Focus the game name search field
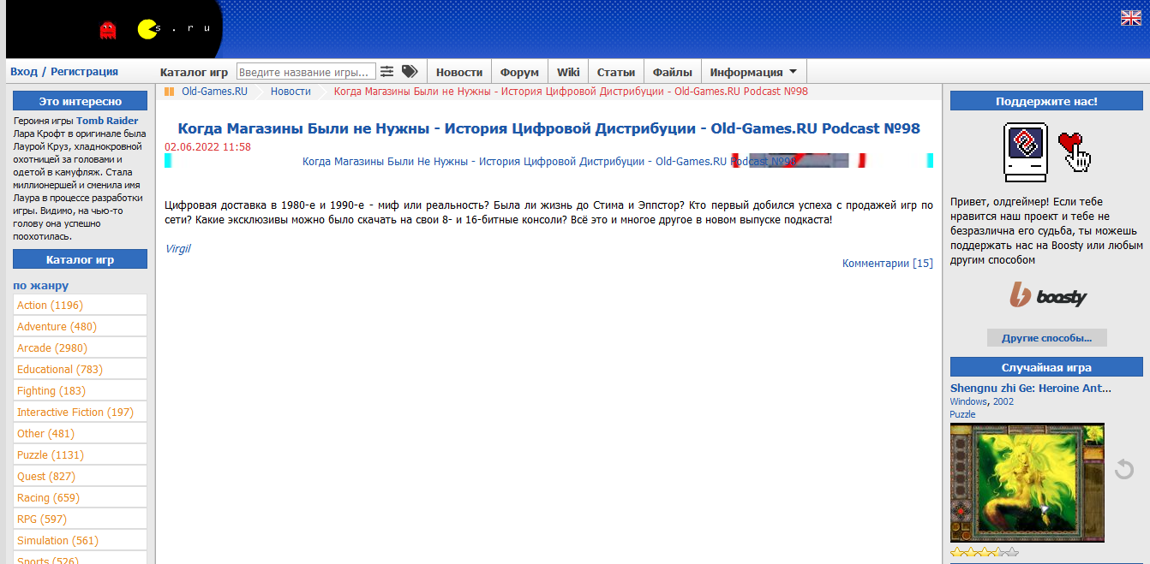 (306, 72)
